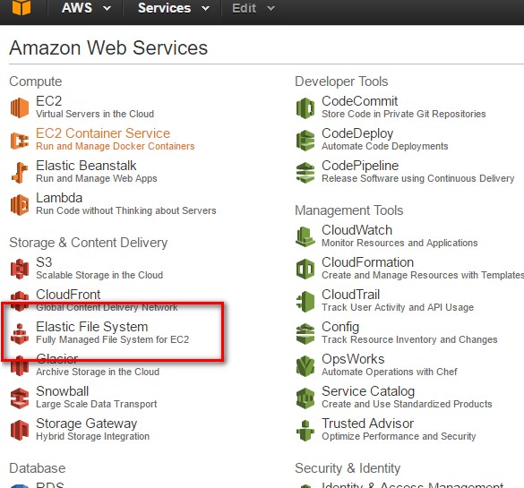Viewport: 524px width, 488px height.
Task: Open the Storage Gateway link
Action: click(87, 424)
